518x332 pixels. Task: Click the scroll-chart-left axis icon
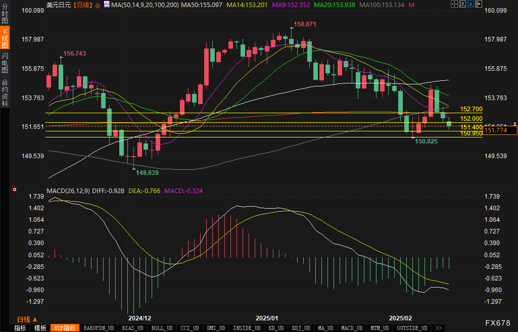click(x=462, y=4)
